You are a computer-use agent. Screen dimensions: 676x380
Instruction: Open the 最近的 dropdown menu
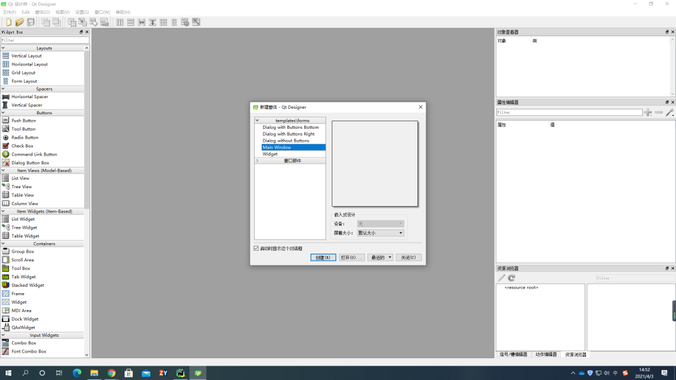380,257
